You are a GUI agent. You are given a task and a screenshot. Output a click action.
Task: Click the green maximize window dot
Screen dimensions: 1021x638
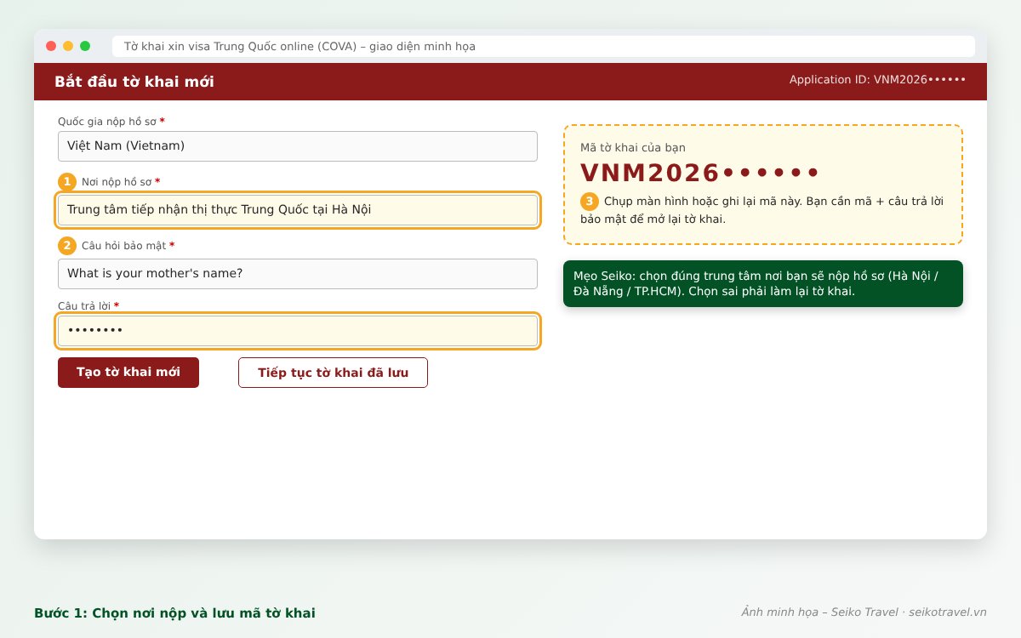85,46
